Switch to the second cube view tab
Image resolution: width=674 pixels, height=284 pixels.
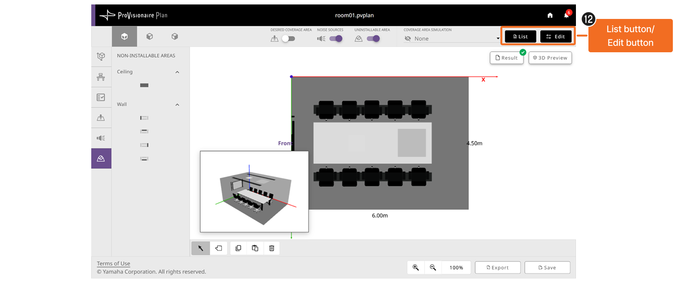[x=150, y=36]
